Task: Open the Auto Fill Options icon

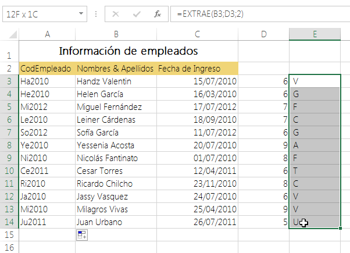Action: [81, 234]
